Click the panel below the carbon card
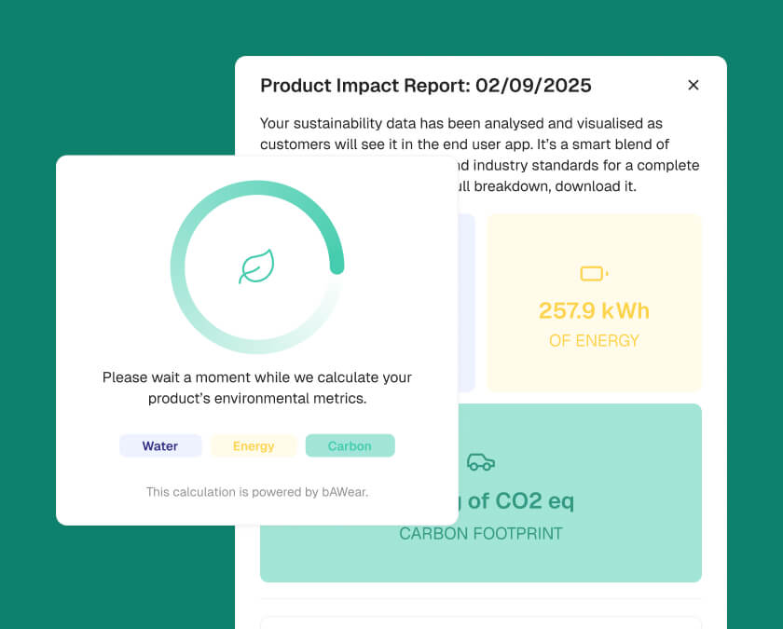Viewport: 783px width, 629px height. (480, 623)
